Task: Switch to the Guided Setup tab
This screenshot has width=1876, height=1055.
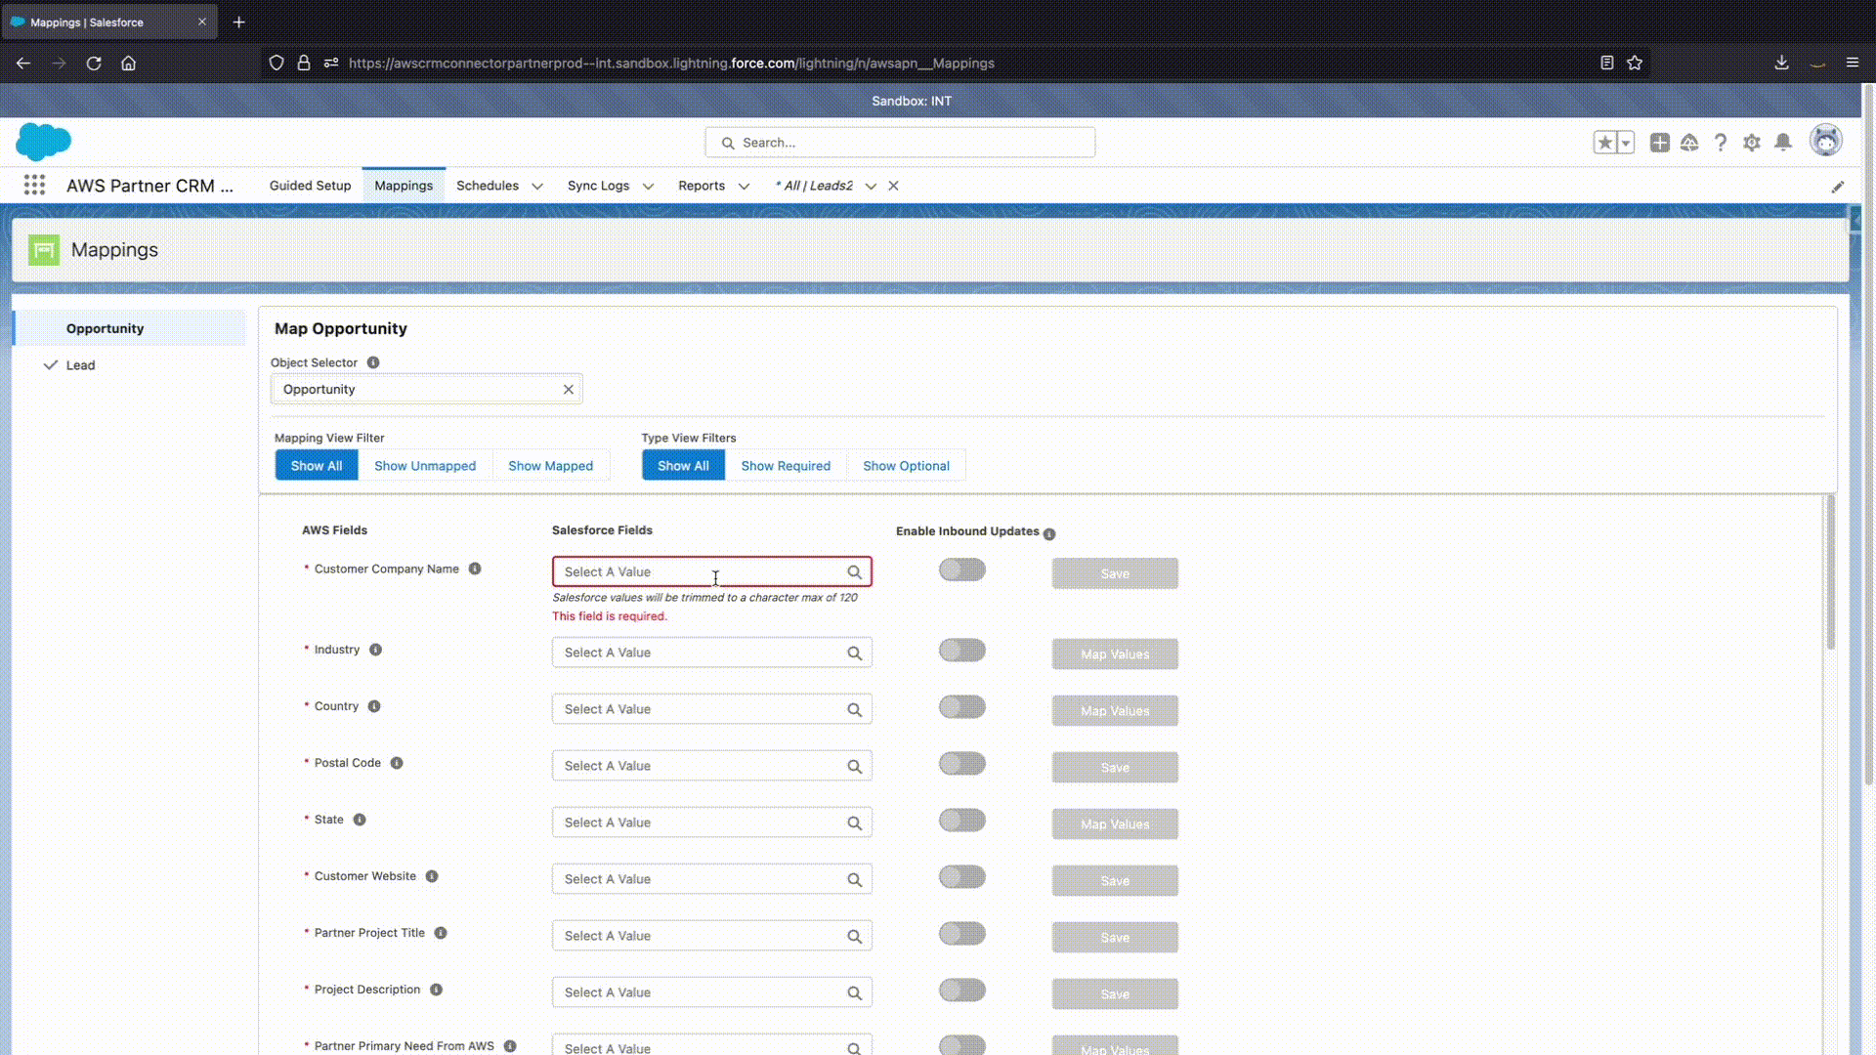Action: [310, 186]
